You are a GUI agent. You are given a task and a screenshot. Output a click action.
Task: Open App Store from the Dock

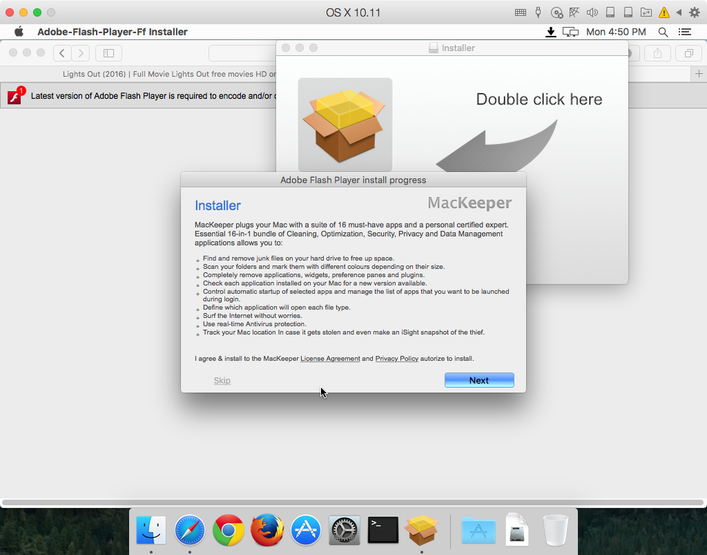(x=306, y=530)
